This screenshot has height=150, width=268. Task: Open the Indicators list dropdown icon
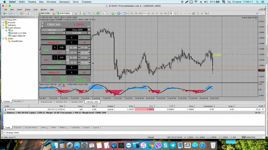pyautogui.click(x=113, y=13)
